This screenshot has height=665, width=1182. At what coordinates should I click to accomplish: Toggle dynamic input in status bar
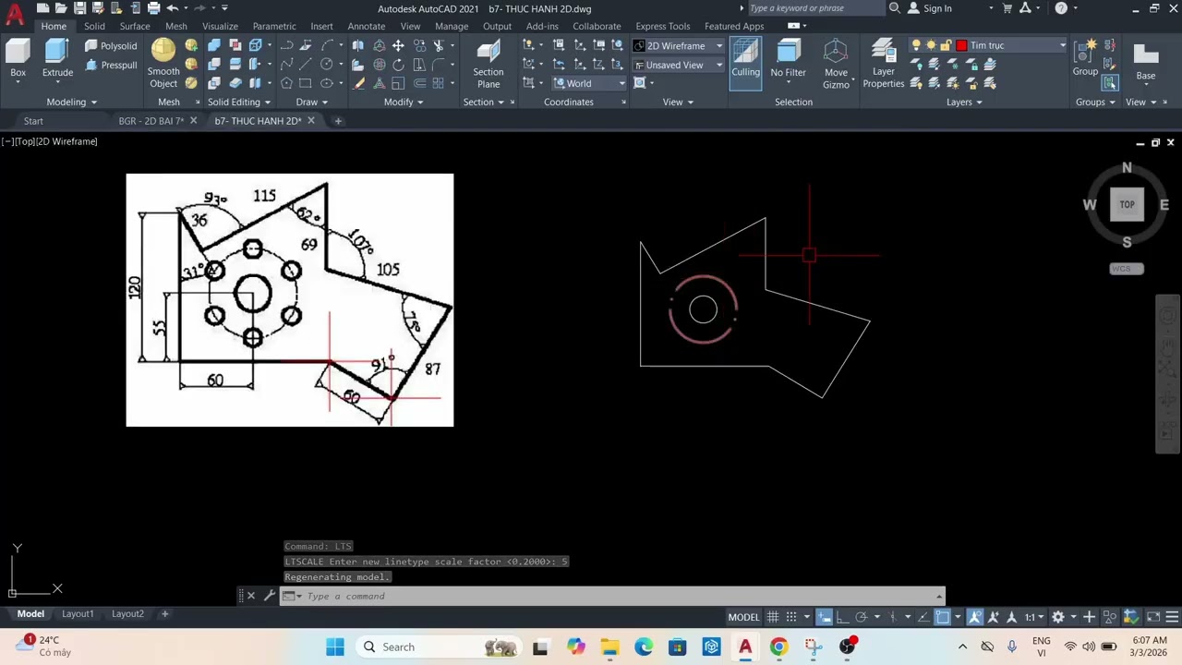(824, 617)
